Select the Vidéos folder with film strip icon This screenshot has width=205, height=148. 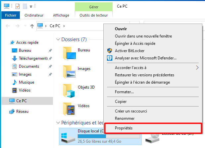tap(69, 109)
